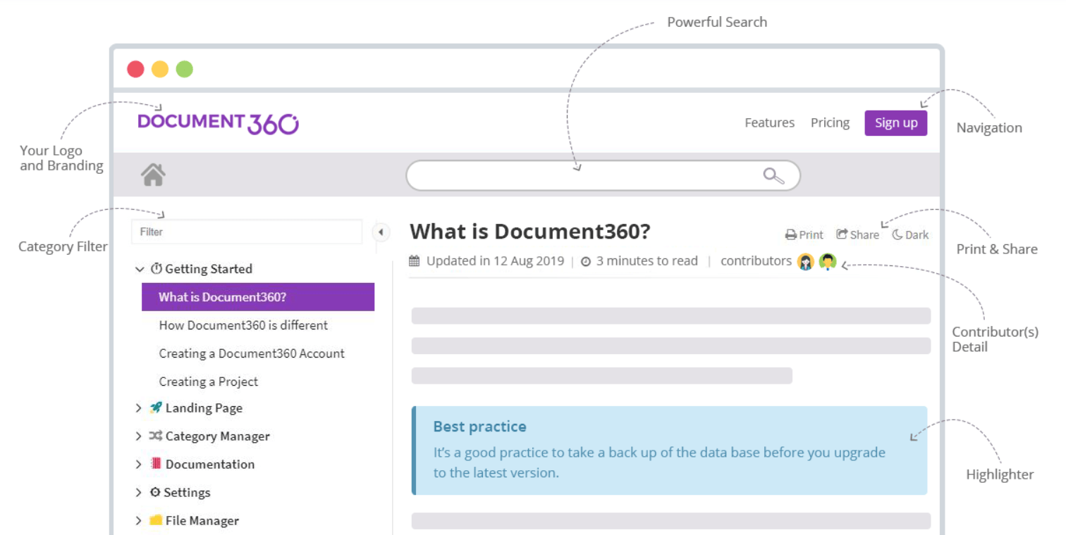Click the Share arrow icon
Viewport: 1066px width, 535px height.
pos(842,234)
